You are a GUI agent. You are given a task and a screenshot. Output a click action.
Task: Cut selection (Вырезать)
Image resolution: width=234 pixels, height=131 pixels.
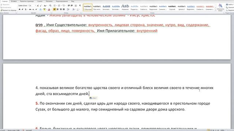pyautogui.click(x=5, y=5)
